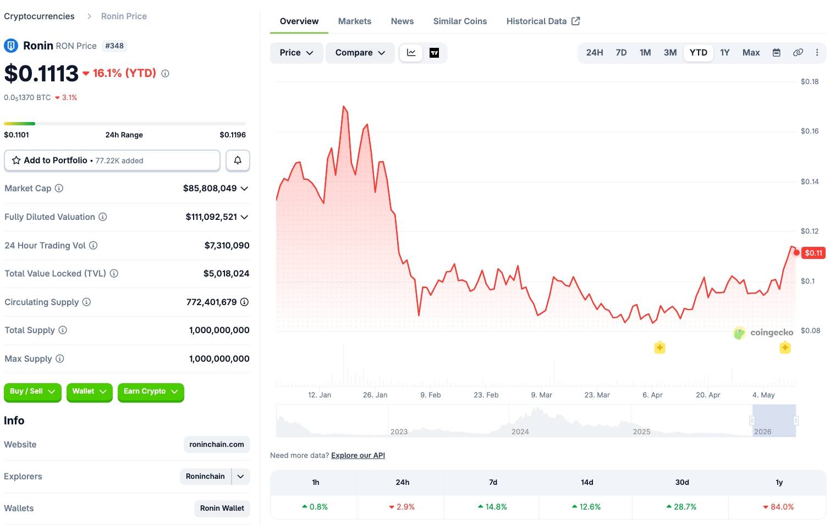Open the Total Value Locked info icon
The width and height of the screenshot is (830, 525).
click(114, 273)
